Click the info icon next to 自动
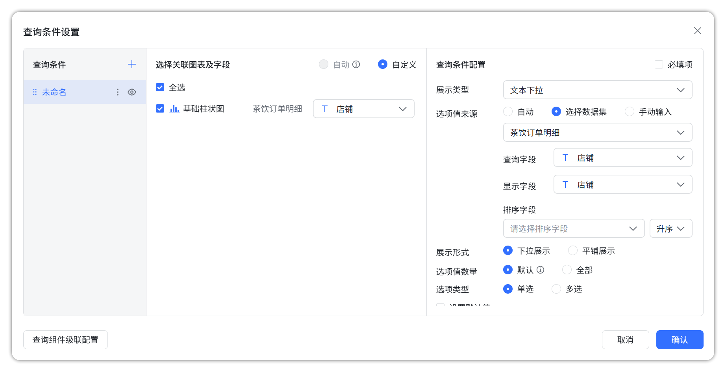Viewport: 726px width, 368px height. click(x=356, y=64)
